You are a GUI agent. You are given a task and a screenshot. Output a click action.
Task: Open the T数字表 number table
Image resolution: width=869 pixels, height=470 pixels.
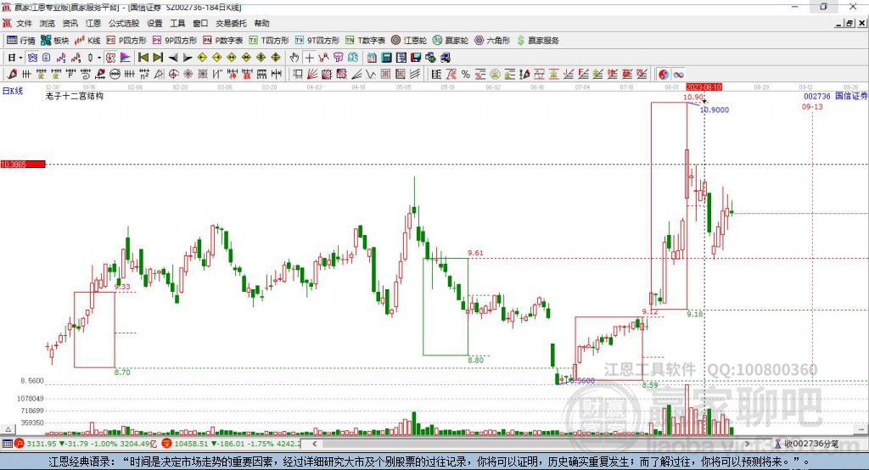tap(365, 41)
